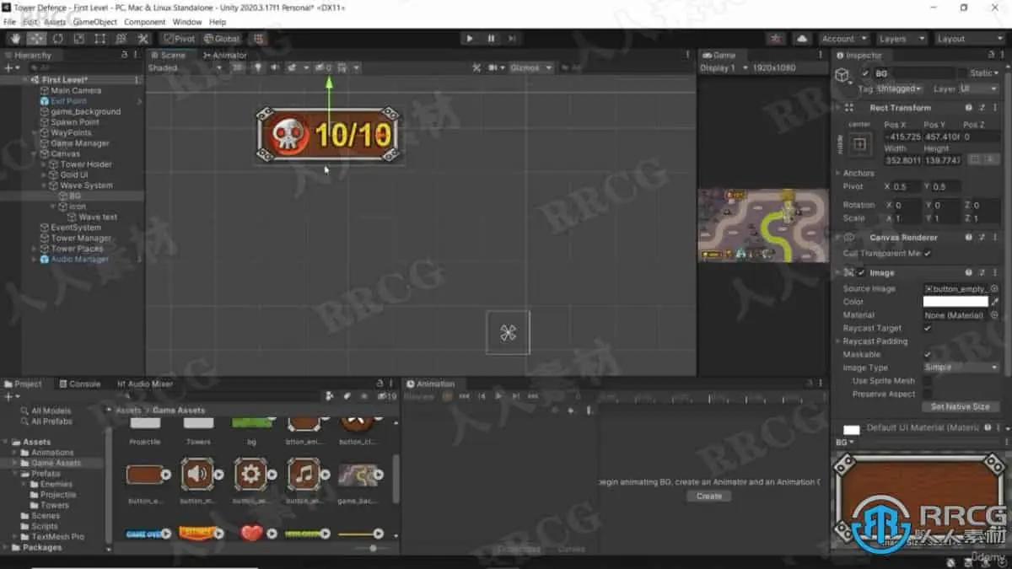Expand the Tower Holder object
The image size is (1012, 569).
tap(44, 164)
